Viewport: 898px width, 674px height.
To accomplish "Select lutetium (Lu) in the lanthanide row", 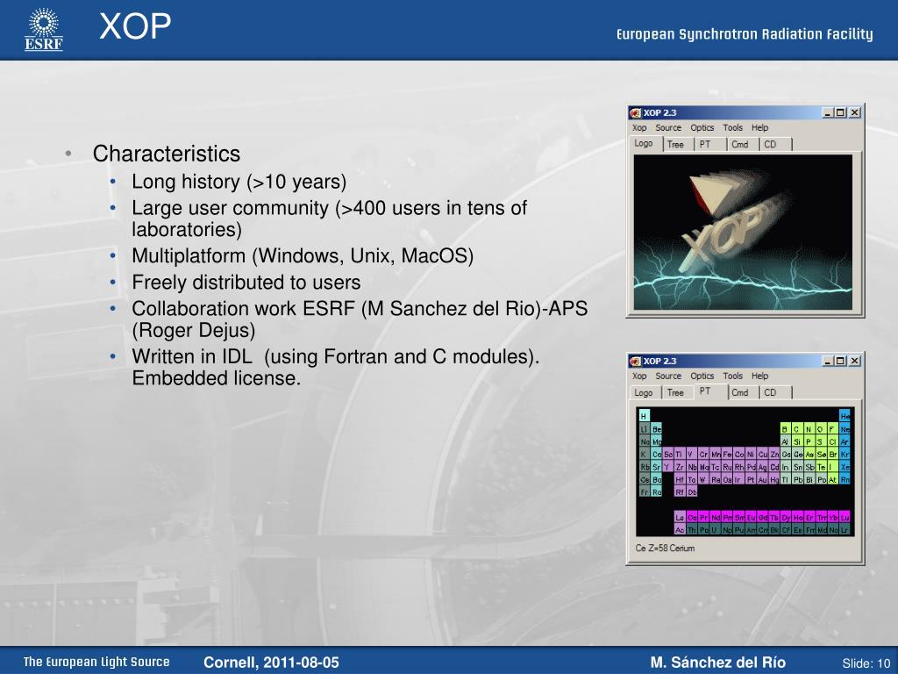I will point(845,516).
